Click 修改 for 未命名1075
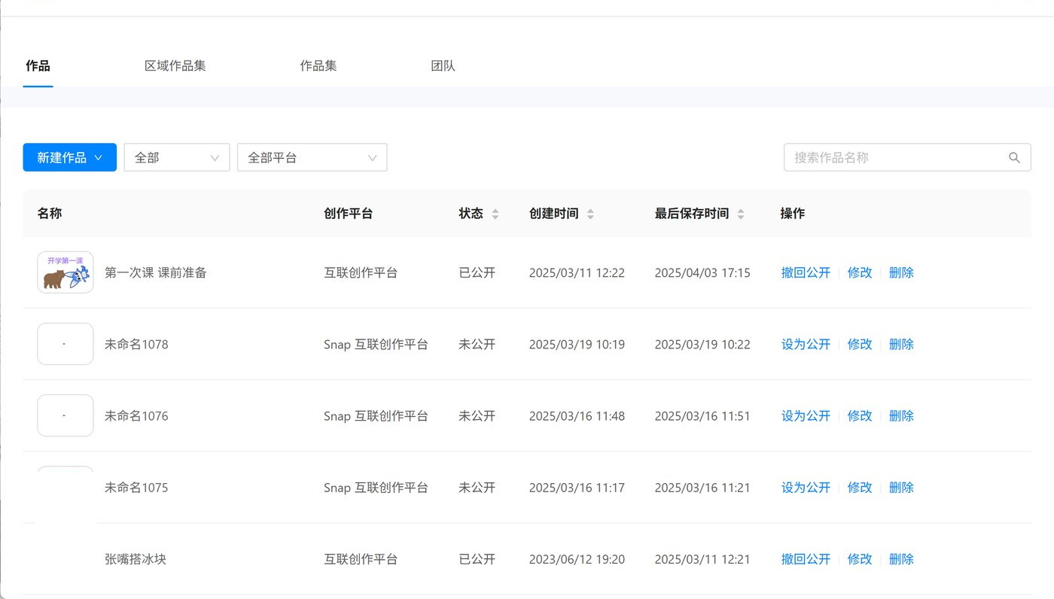Image resolution: width=1054 pixels, height=599 pixels. [860, 487]
